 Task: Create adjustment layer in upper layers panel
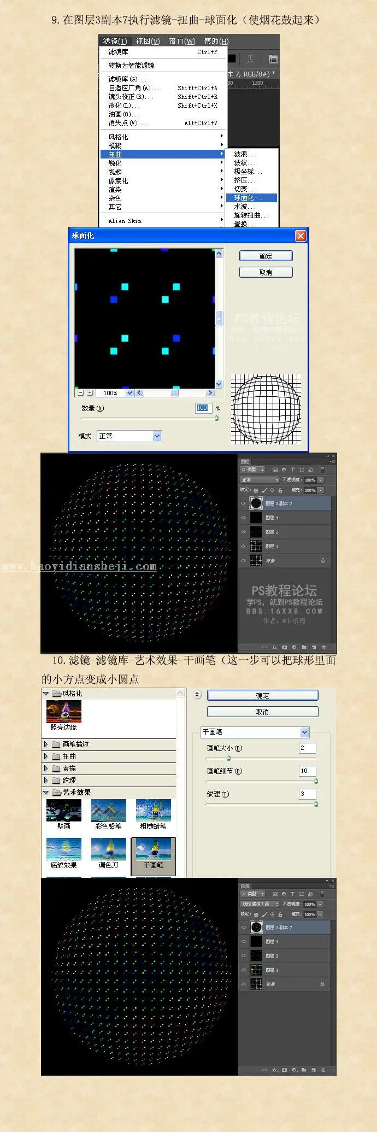[294, 647]
